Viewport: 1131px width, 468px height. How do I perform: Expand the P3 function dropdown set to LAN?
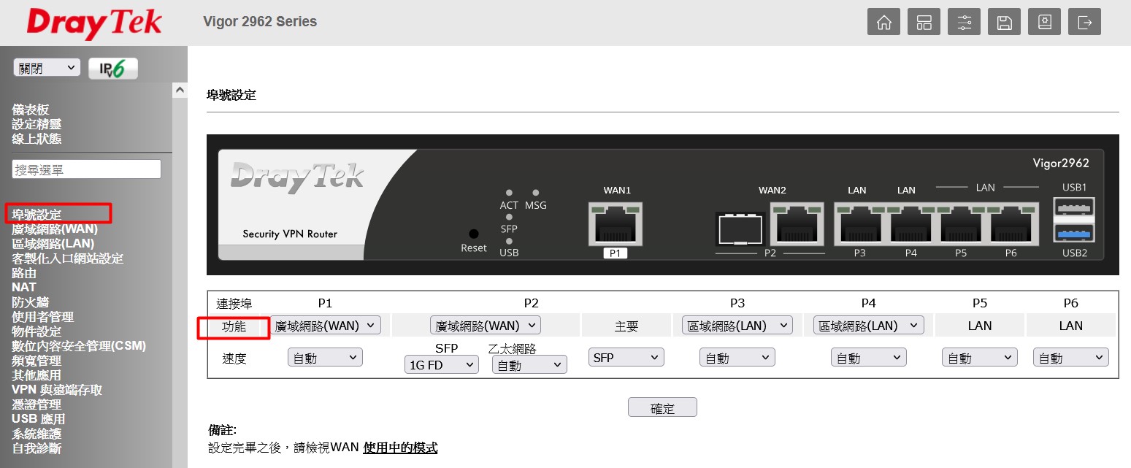point(737,326)
